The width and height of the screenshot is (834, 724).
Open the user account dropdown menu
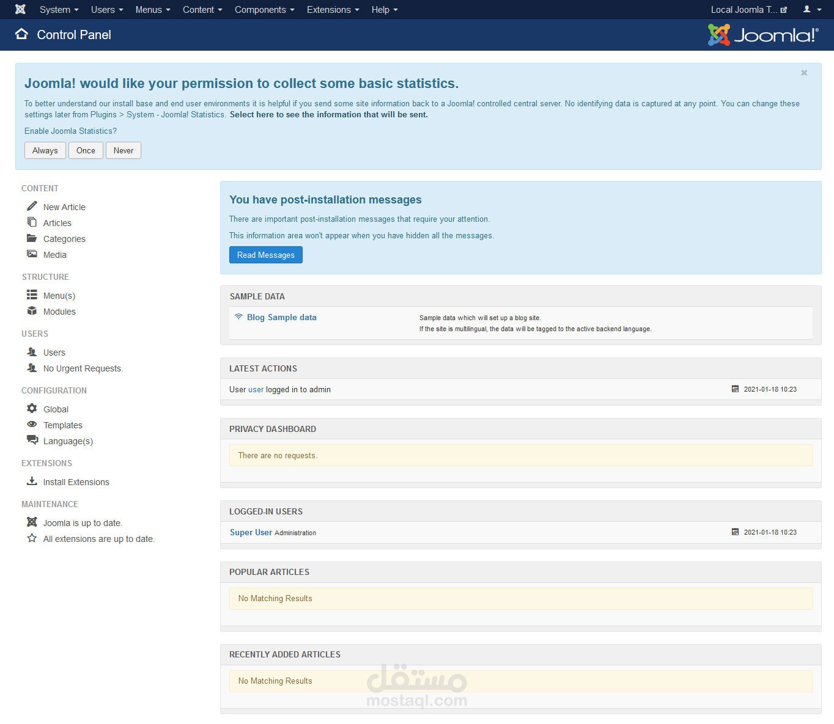[812, 9]
